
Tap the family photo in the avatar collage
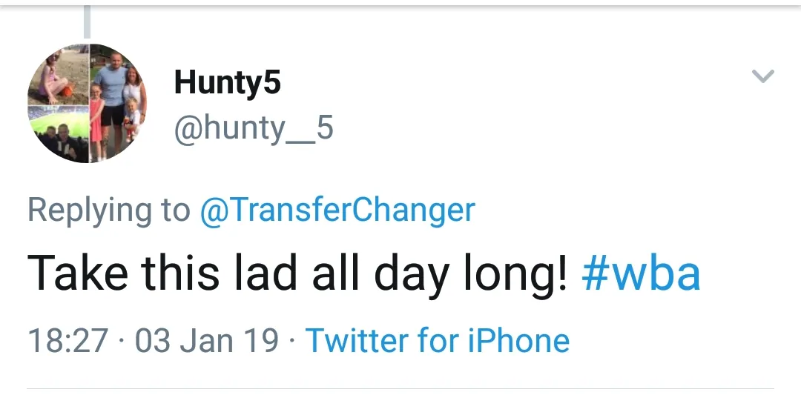(x=117, y=102)
